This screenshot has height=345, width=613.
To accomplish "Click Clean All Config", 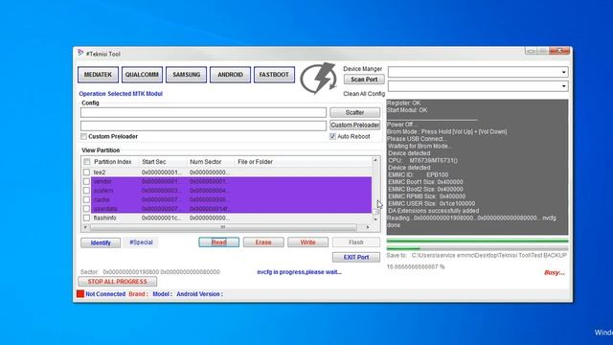I will tap(364, 94).
